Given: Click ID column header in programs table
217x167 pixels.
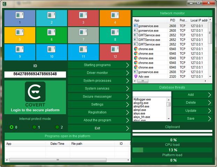Looking at the screenshot, I should point(121,144).
